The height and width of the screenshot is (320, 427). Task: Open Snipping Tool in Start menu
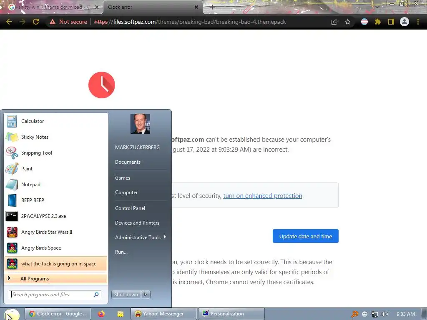coord(56,153)
